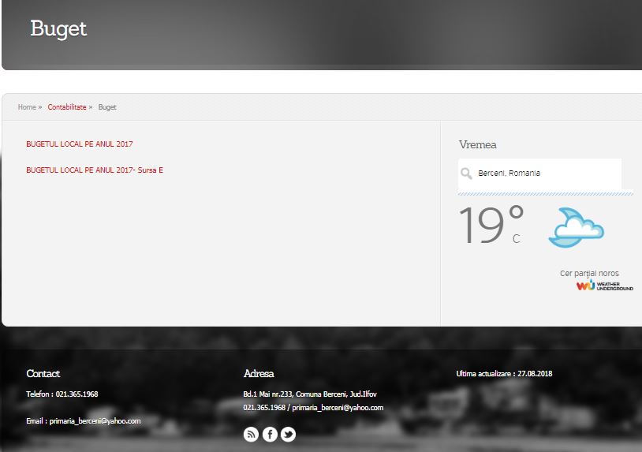Click the Facebook icon in footer
642x452 pixels.
270,434
